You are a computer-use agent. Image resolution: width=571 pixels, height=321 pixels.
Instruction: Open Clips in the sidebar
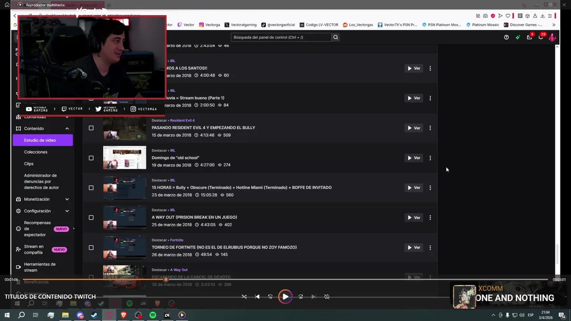[x=29, y=164]
